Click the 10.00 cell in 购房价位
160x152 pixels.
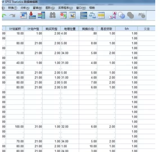pyautogui.click(x=88, y=146)
